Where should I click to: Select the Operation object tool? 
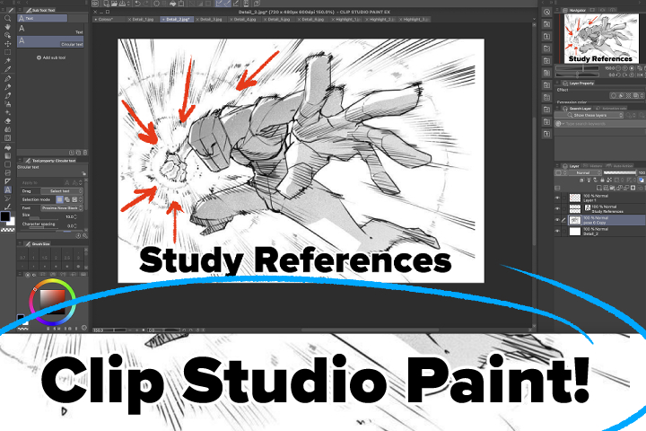(7, 35)
